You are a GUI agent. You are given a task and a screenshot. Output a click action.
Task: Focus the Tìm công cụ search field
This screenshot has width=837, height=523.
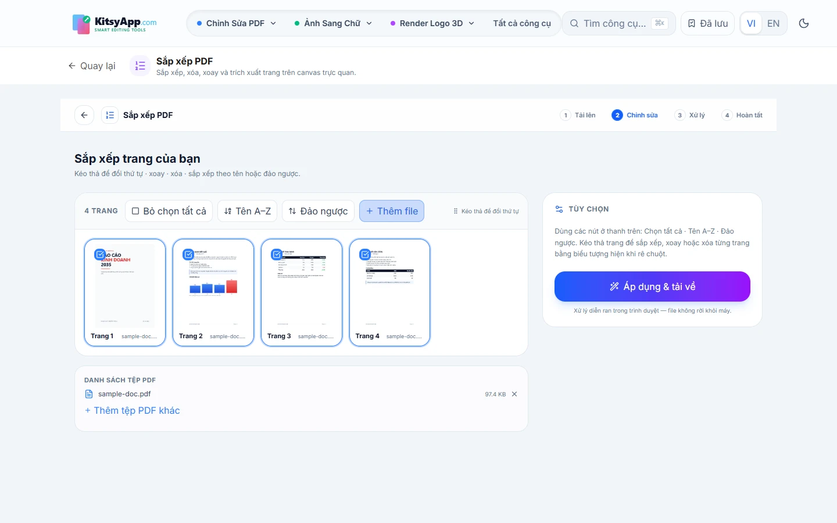click(x=618, y=23)
